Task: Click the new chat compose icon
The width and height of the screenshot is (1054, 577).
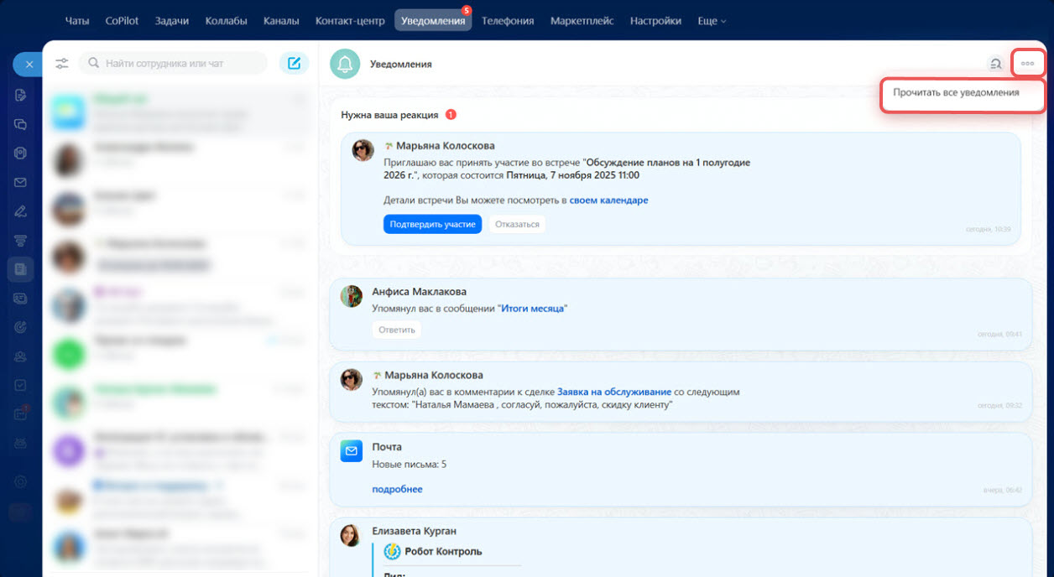Action: tap(294, 63)
